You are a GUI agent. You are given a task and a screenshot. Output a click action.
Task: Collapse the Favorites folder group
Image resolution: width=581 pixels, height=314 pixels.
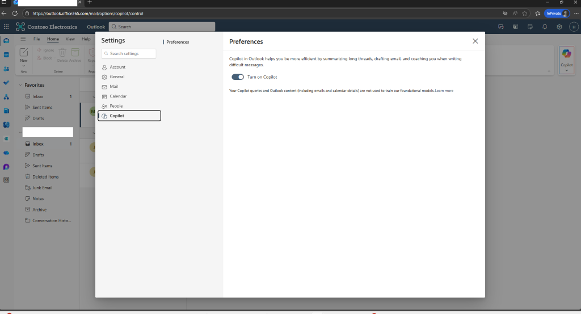point(20,85)
